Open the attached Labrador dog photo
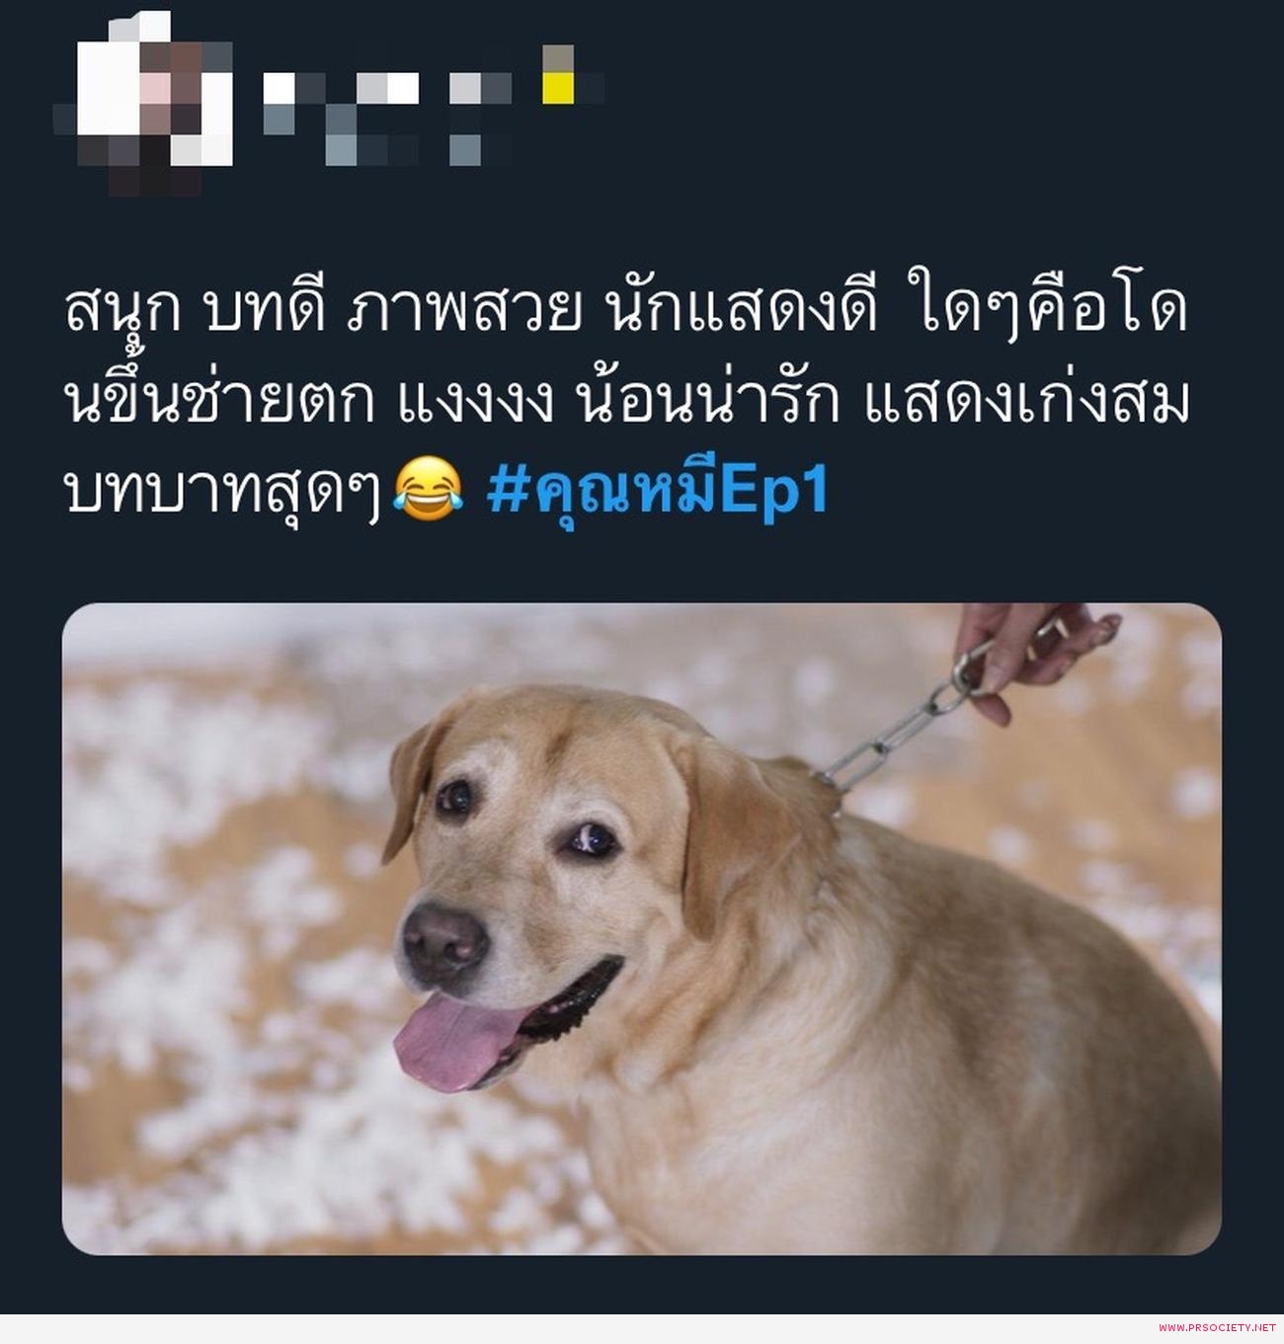The width and height of the screenshot is (1284, 1344). coord(642,929)
